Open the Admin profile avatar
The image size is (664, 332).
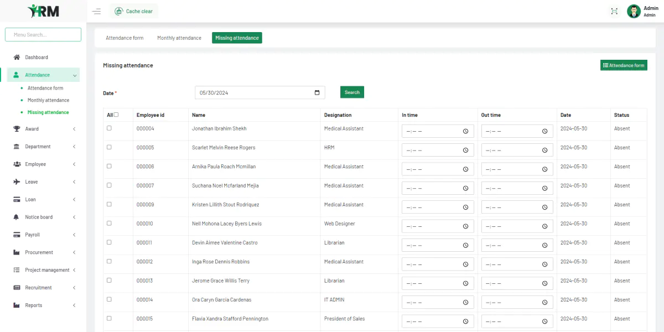coord(634,11)
